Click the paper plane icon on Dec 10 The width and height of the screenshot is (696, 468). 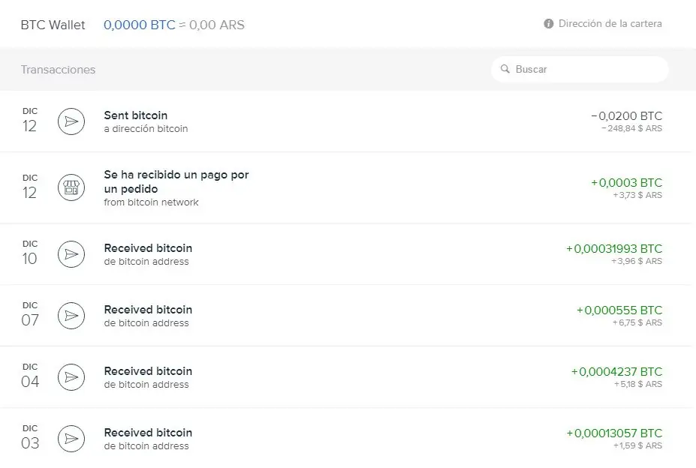[x=71, y=254]
